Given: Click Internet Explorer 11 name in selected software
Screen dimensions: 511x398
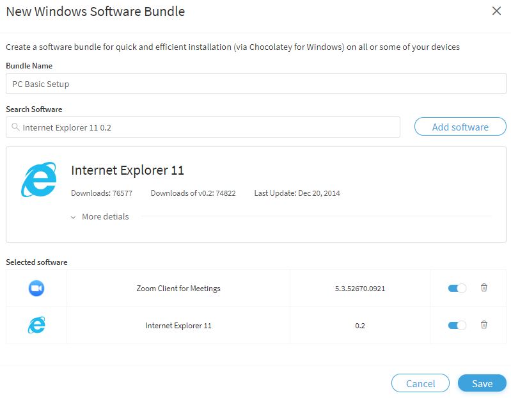Looking at the screenshot, I should 178,326.
